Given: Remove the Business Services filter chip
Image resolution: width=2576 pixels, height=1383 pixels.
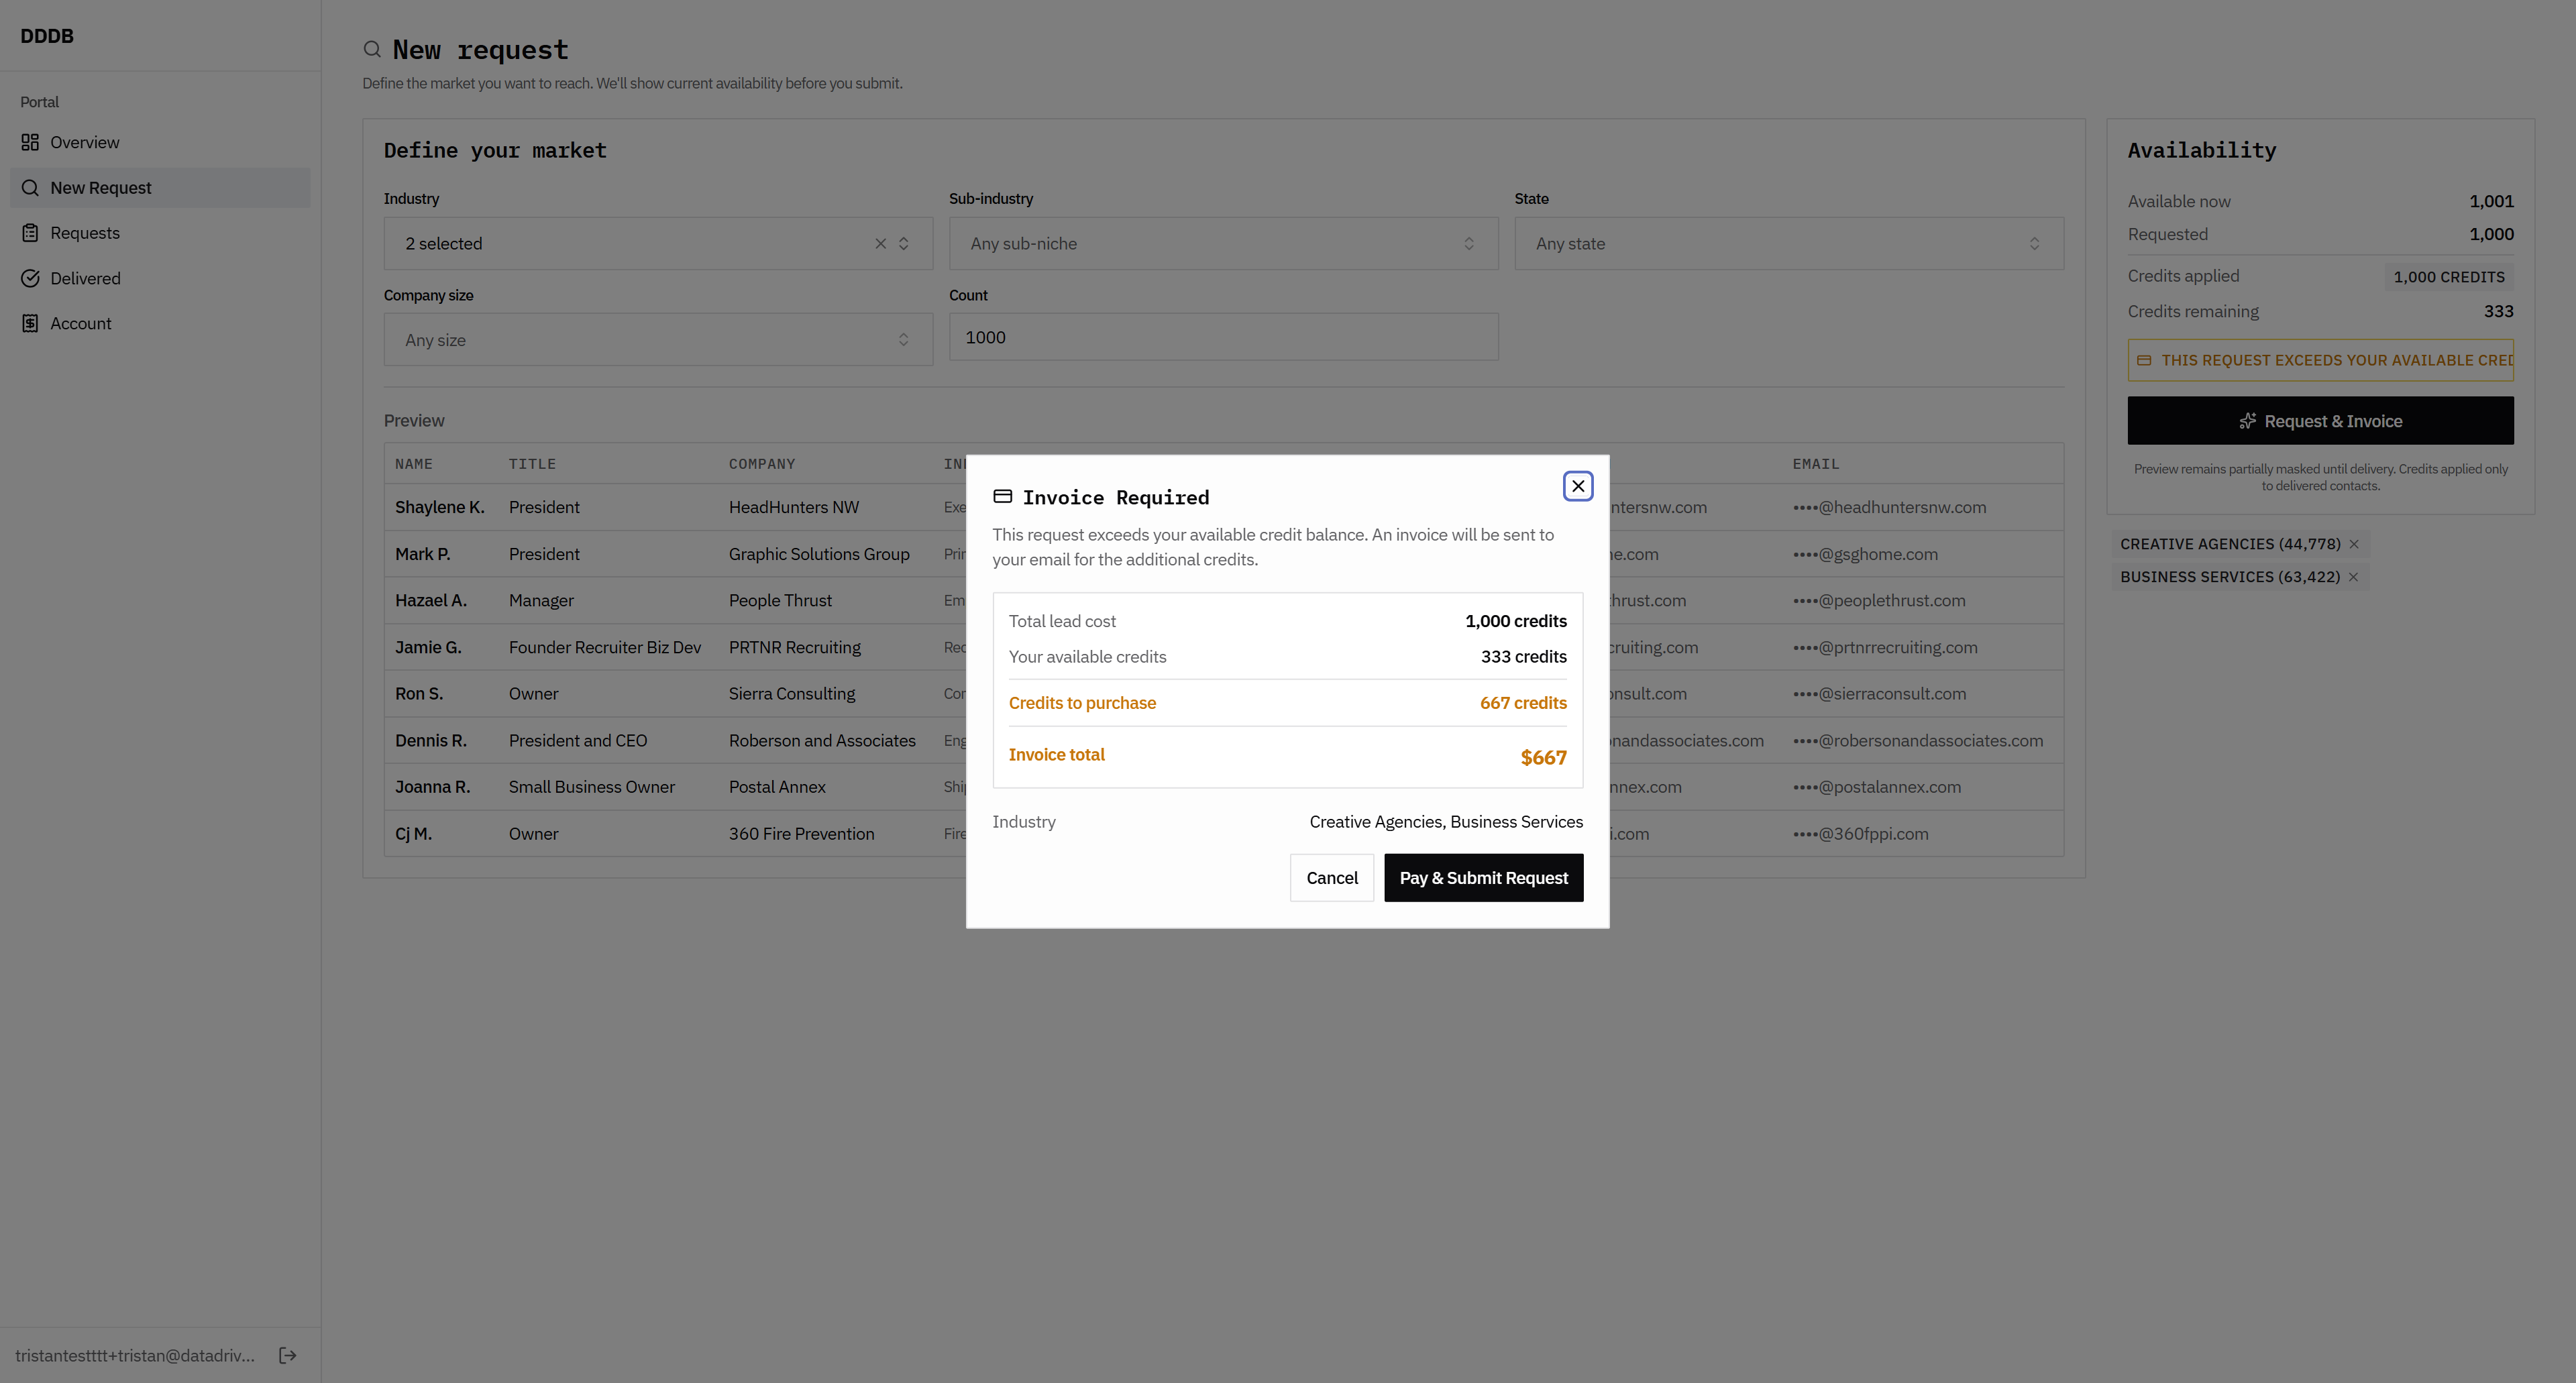Looking at the screenshot, I should [x=2353, y=577].
